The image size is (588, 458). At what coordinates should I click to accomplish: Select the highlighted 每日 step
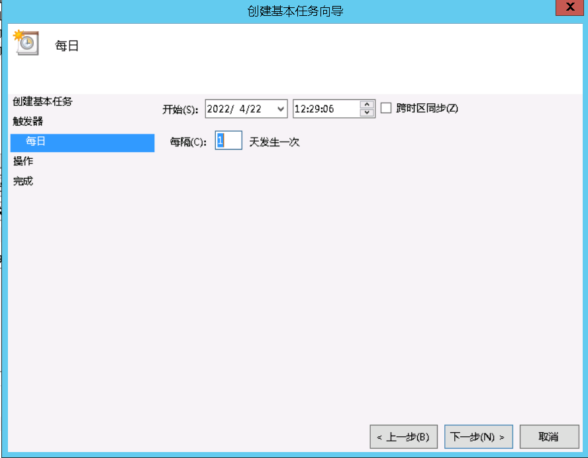pyautogui.click(x=83, y=142)
